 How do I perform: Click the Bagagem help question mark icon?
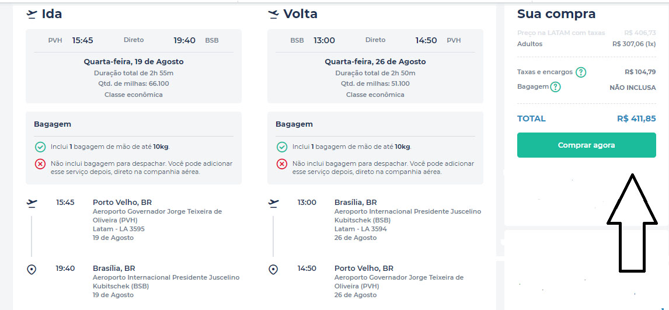[555, 87]
